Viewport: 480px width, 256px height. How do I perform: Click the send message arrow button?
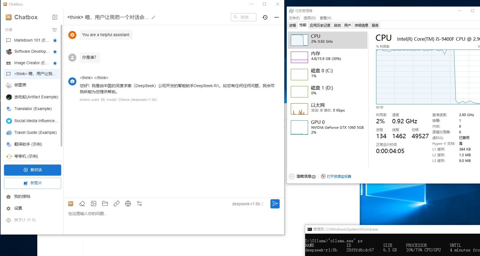pos(275,204)
